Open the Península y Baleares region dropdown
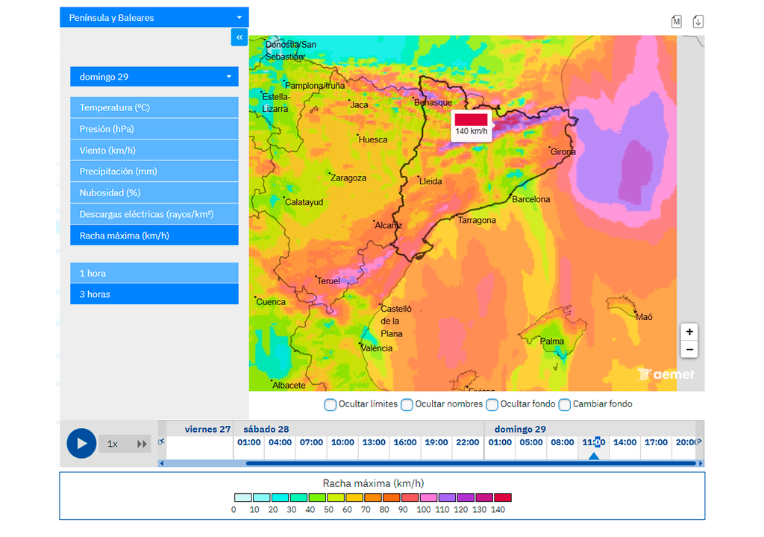This screenshot has height=537, width=764. (x=154, y=18)
